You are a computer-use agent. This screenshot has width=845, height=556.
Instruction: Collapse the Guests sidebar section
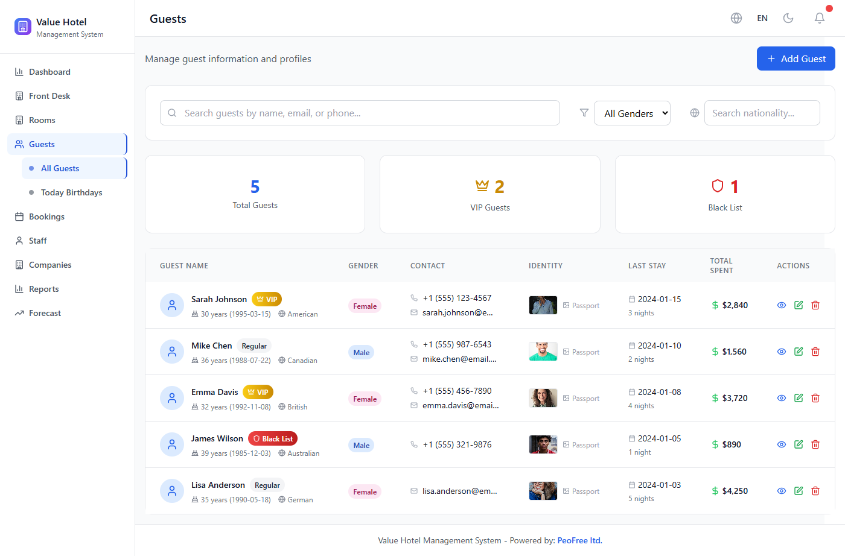[66, 144]
